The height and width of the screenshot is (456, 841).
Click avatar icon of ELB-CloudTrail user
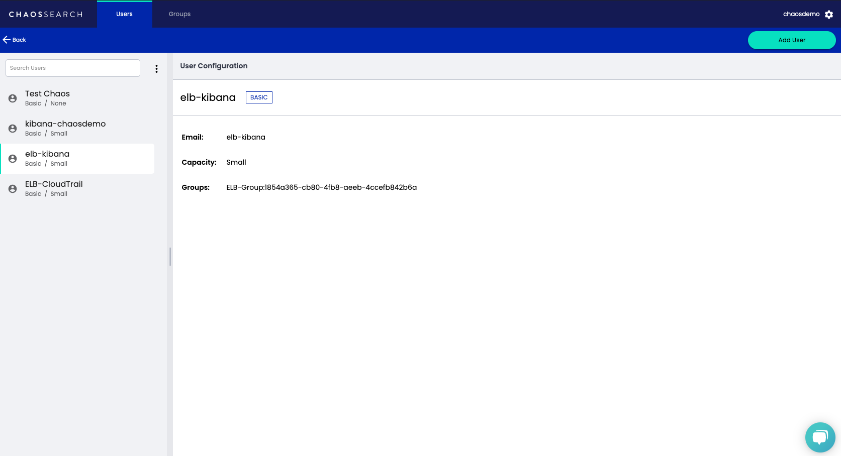[x=13, y=189]
